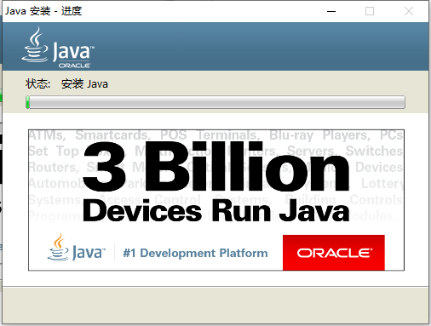Image resolution: width=431 pixels, height=326 pixels.
Task: Click the "安装 Java" status text
Action: (84, 84)
